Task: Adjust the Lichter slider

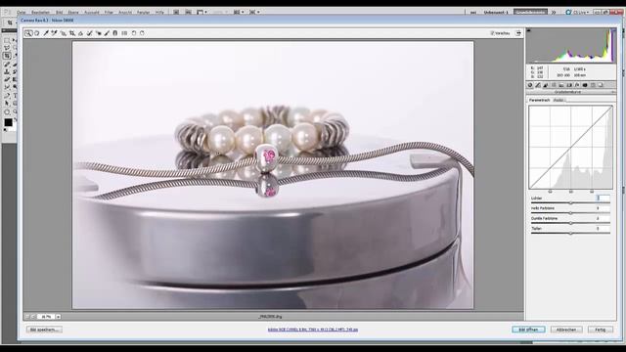Action: [x=570, y=202]
